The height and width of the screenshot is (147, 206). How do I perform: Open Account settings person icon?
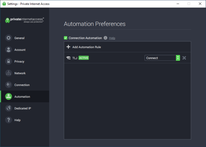click(x=9, y=50)
